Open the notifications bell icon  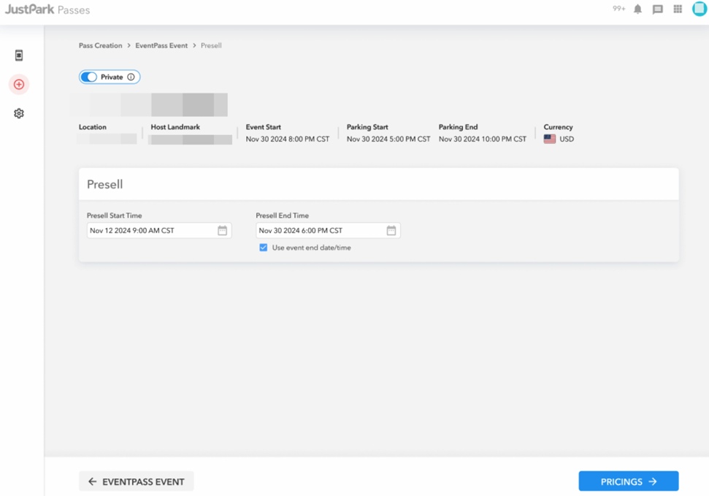tap(637, 9)
